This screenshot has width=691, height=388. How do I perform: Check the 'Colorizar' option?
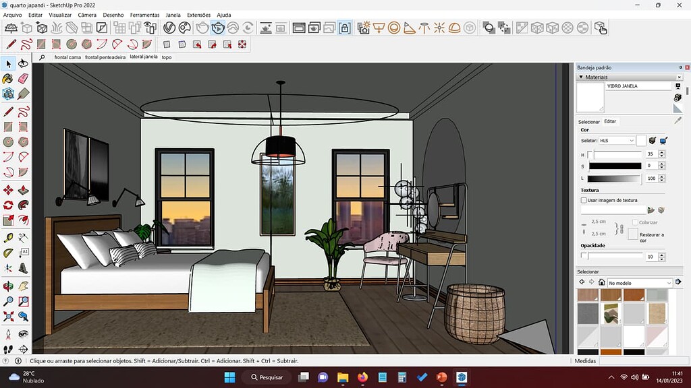pyautogui.click(x=636, y=222)
